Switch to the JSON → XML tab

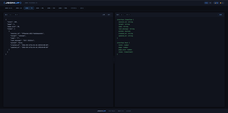(40, 8)
